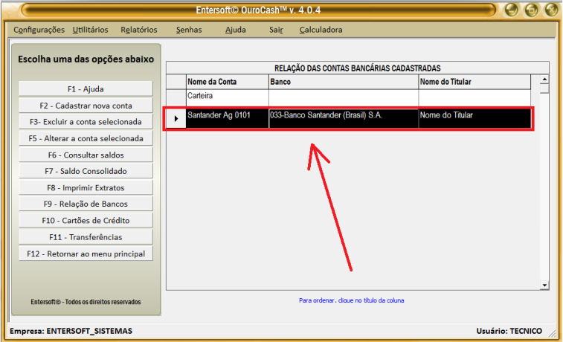Click F2 - Cadastrar nova conta
563x342 pixels.
click(x=86, y=106)
